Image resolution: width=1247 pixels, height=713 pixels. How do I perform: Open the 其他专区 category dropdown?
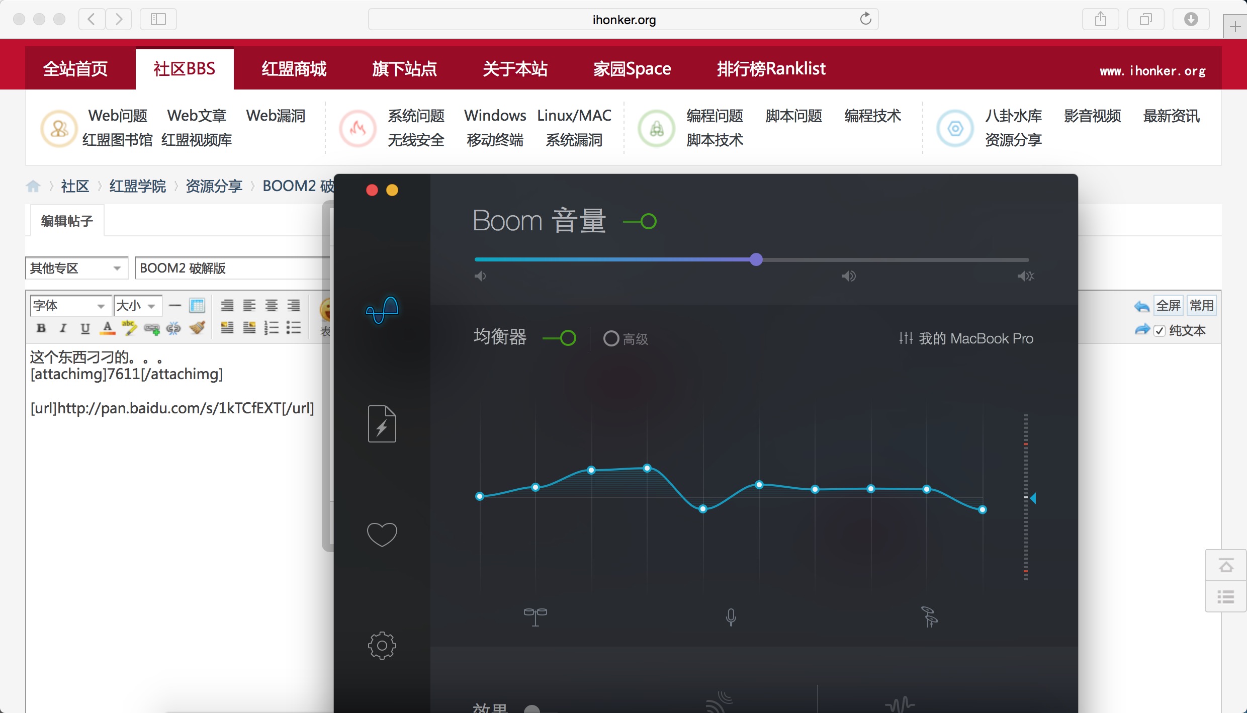(x=76, y=268)
